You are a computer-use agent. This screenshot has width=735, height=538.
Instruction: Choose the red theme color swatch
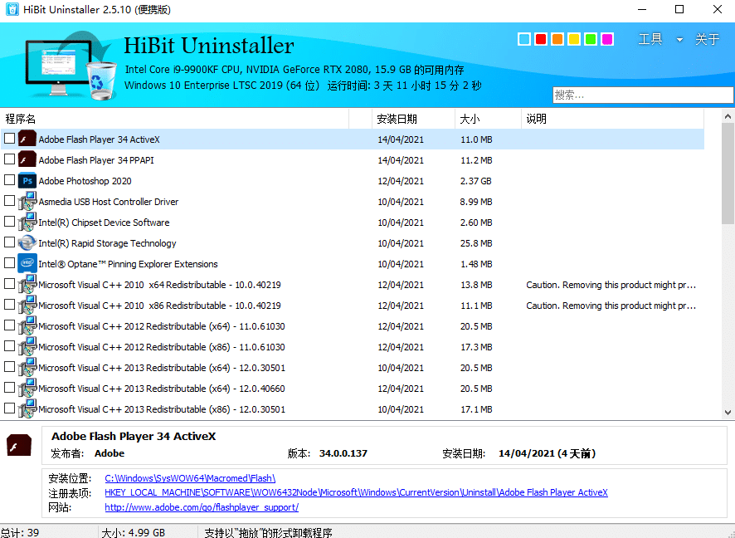pos(541,39)
